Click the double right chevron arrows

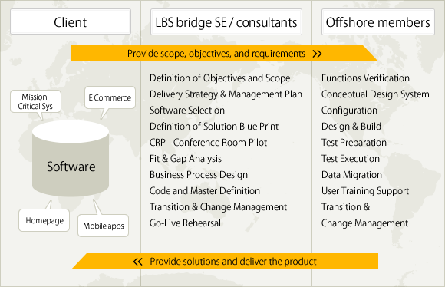click(317, 54)
